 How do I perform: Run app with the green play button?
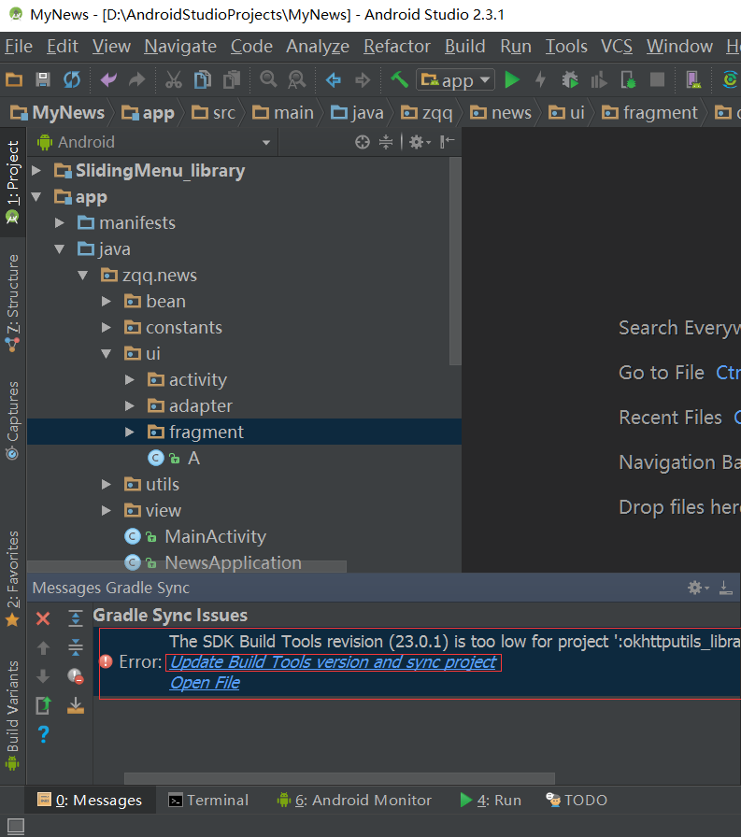[x=512, y=80]
